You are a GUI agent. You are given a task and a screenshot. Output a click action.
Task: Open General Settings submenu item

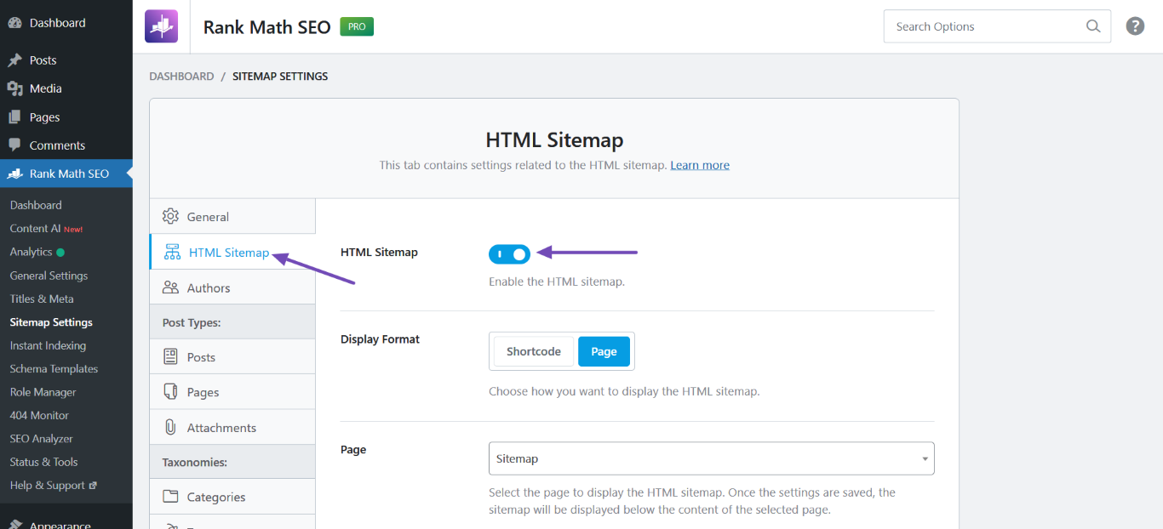[x=49, y=276]
